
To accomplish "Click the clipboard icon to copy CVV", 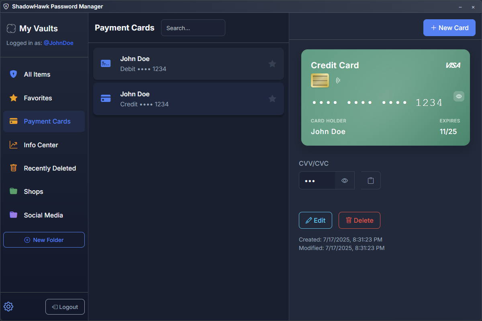I will point(370,180).
